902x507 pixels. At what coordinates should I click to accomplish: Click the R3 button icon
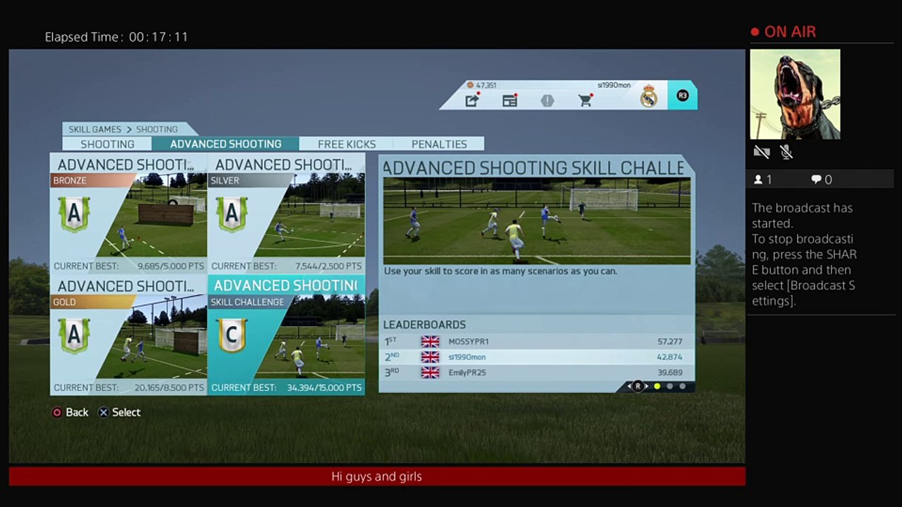point(682,96)
